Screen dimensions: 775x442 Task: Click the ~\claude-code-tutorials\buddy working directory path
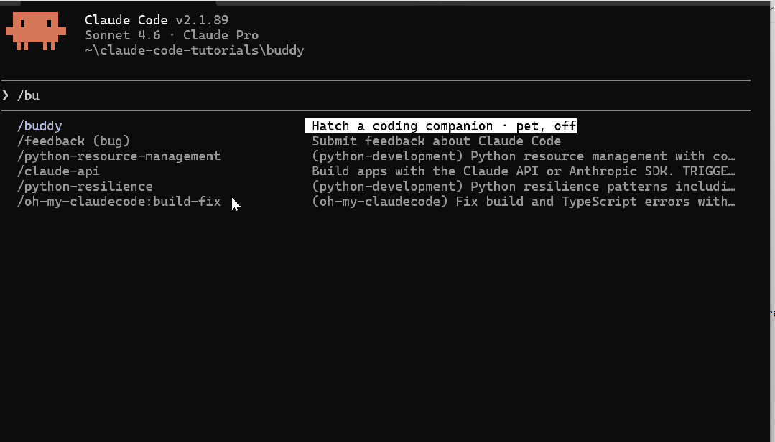pyautogui.click(x=194, y=50)
